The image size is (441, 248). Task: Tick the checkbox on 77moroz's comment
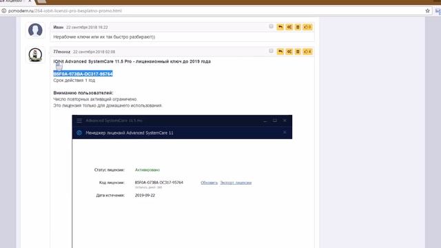[271, 51]
